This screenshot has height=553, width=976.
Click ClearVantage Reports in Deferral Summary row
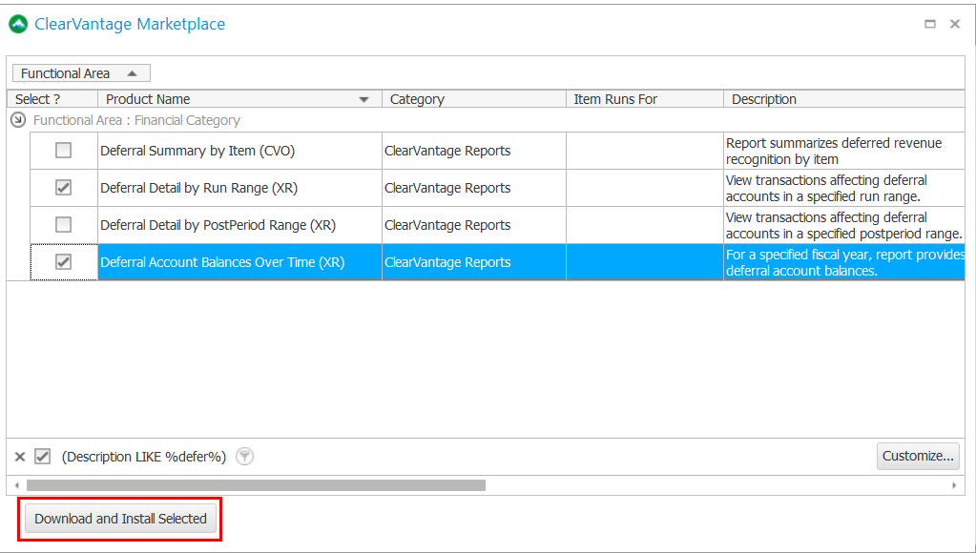coord(447,151)
